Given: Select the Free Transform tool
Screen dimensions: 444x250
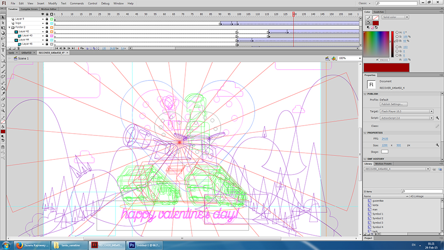Looking at the screenshot, I should coord(3,28).
